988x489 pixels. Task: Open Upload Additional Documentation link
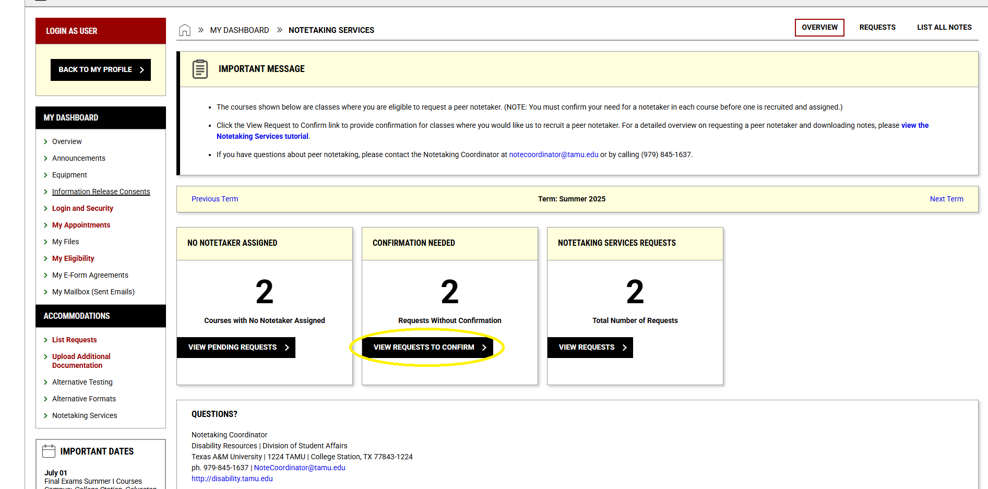pyautogui.click(x=81, y=361)
